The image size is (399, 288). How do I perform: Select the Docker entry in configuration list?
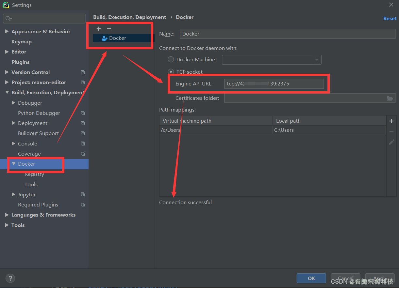[118, 38]
